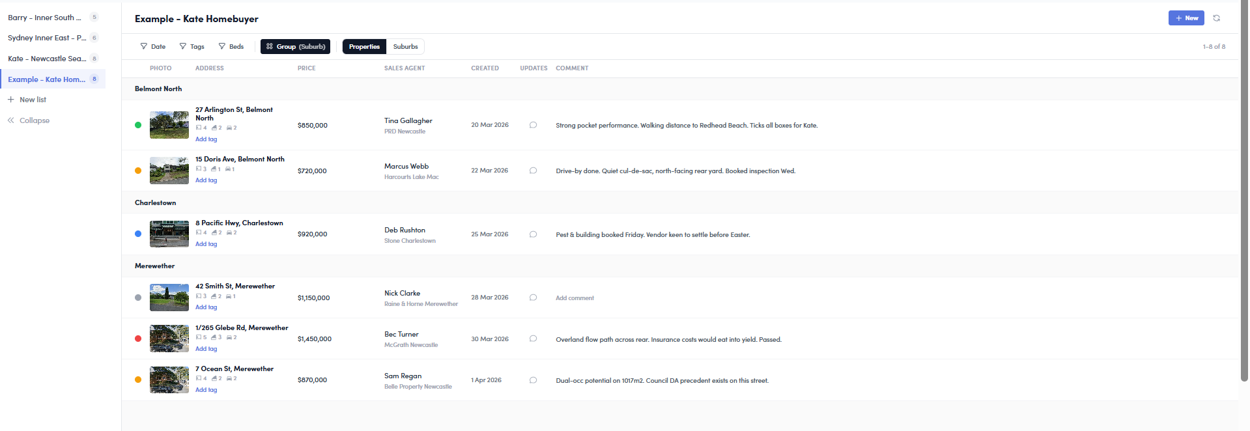Click the refresh icon next to New
The height and width of the screenshot is (431, 1250).
tap(1216, 18)
